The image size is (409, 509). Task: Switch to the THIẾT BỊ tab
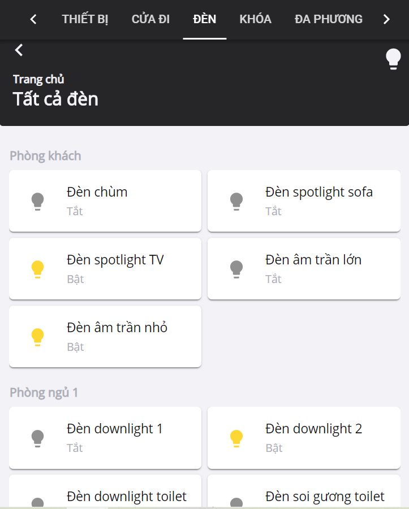tap(85, 19)
